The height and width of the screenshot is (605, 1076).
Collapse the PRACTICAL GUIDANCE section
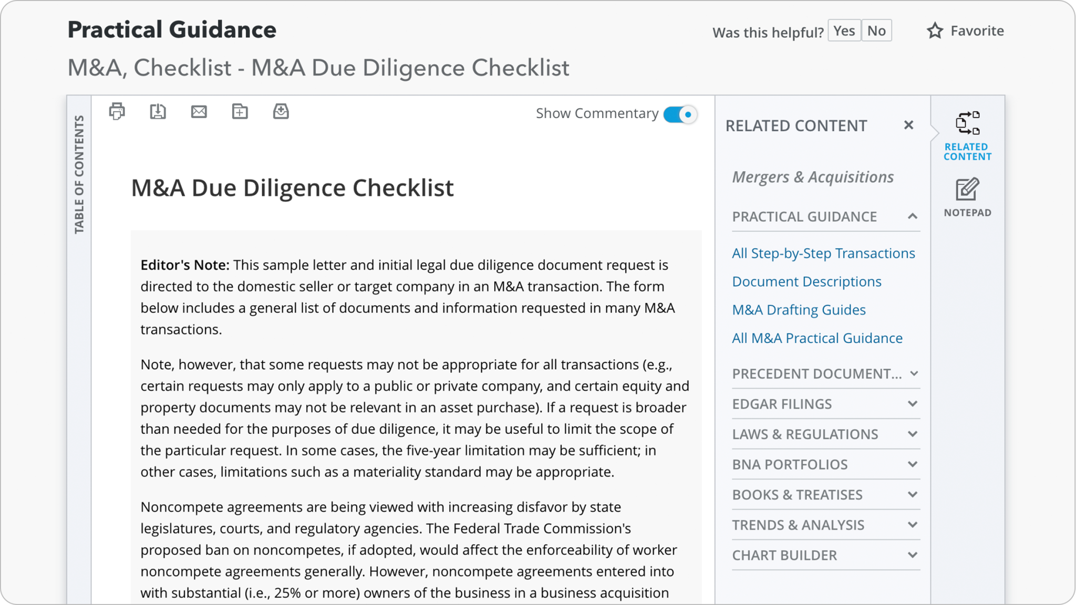913,216
